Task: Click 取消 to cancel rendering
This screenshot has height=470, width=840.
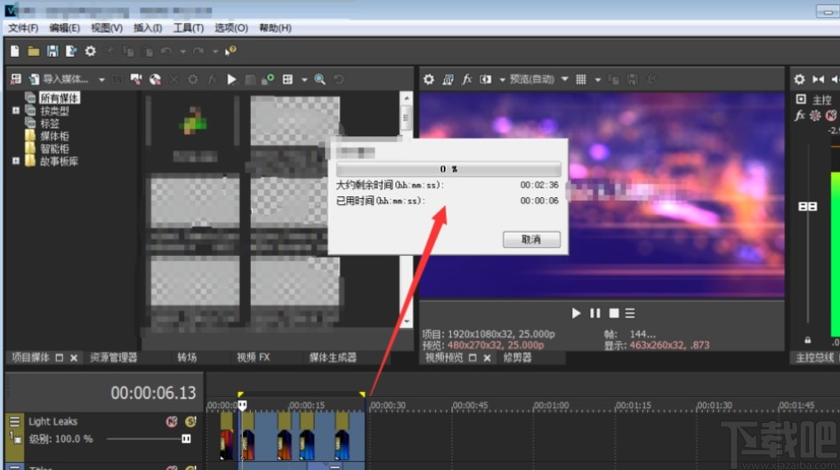Action: coord(531,239)
